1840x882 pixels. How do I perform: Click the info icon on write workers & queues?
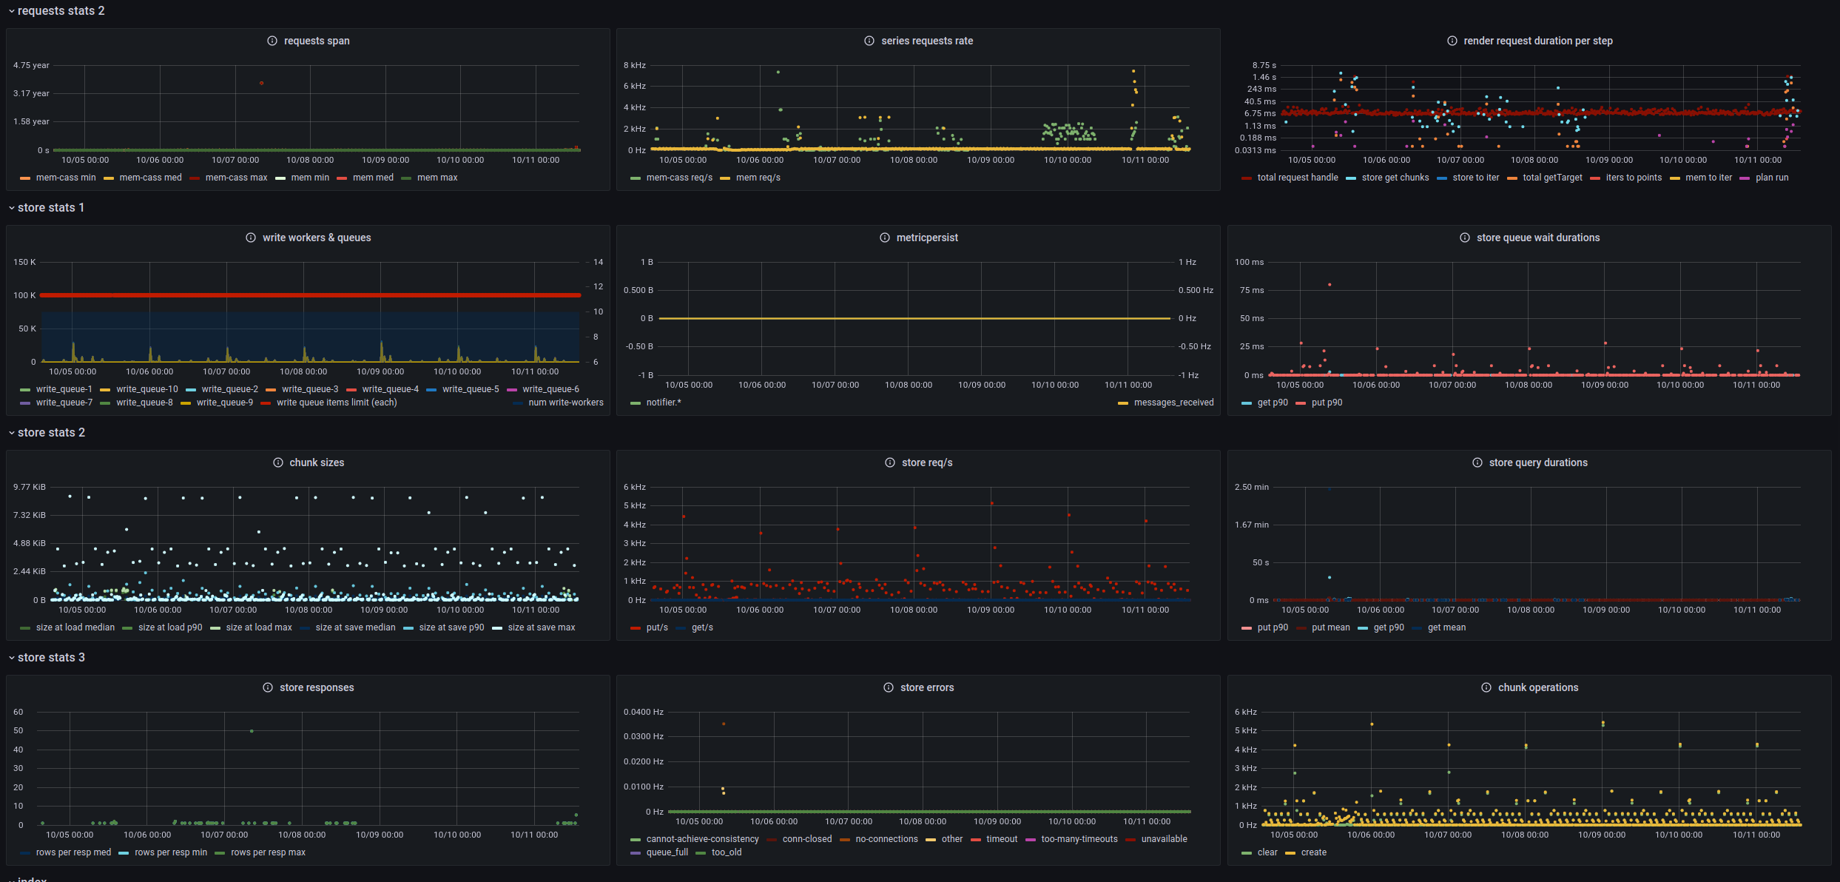pos(249,238)
